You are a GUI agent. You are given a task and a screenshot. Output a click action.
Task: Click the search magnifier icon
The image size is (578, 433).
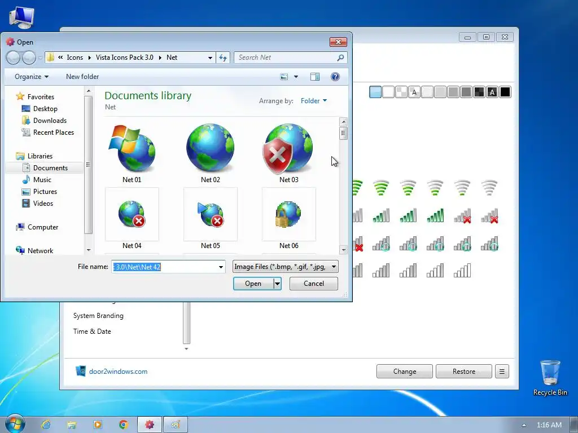pyautogui.click(x=340, y=58)
